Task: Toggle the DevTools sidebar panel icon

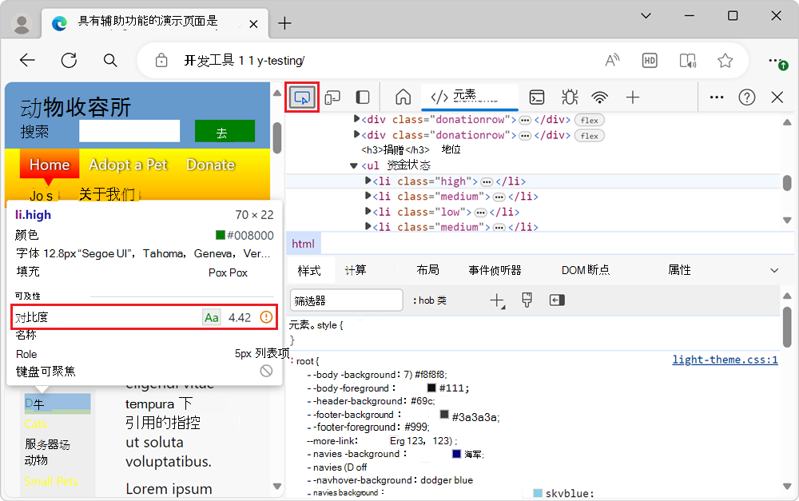Action: 362,97
